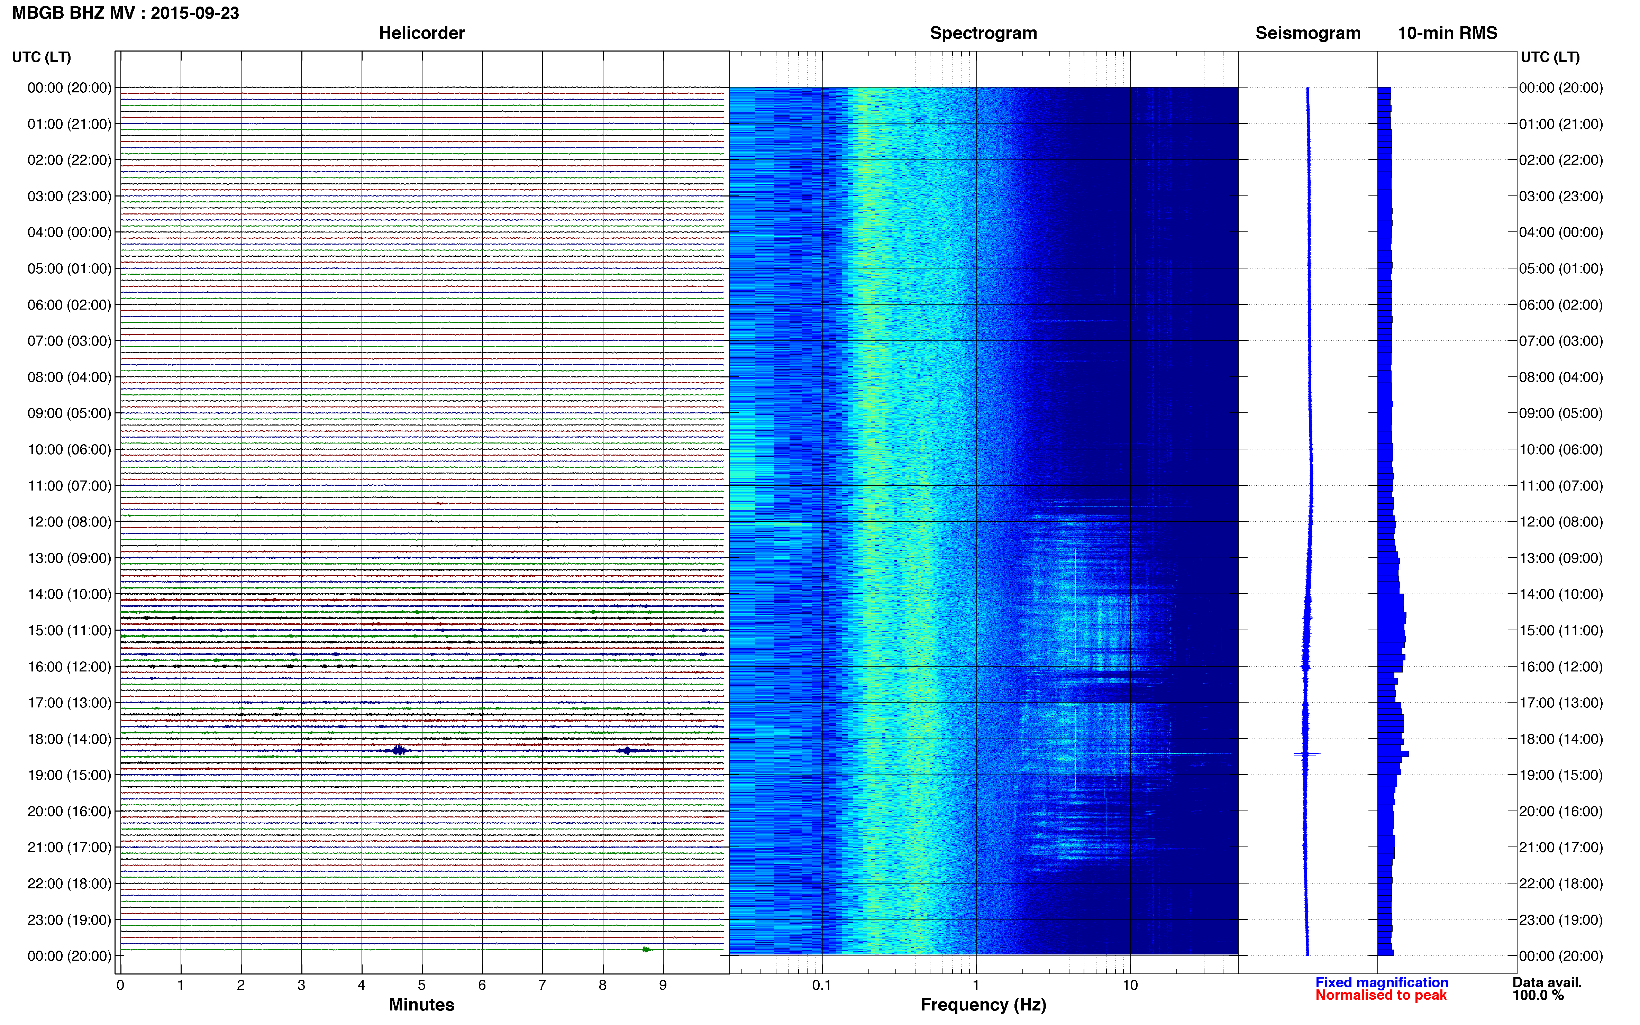Click left time label '12:00 (08:00)'

(x=69, y=522)
